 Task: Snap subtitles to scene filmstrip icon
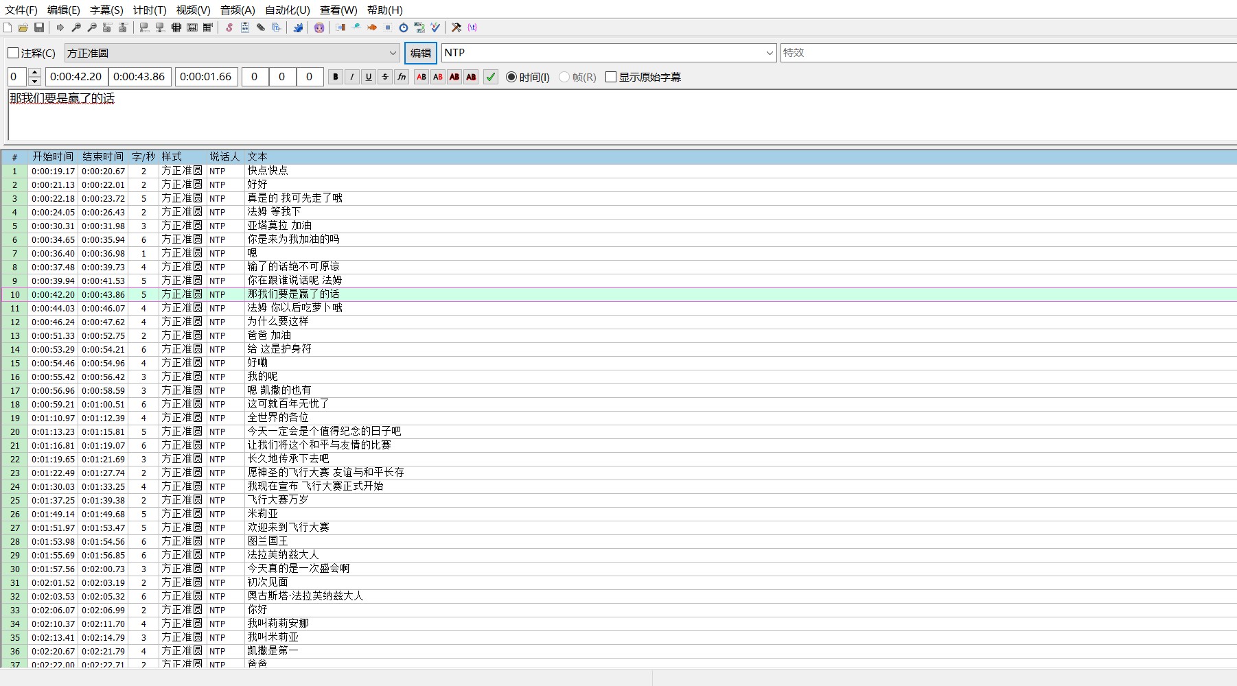[192, 27]
